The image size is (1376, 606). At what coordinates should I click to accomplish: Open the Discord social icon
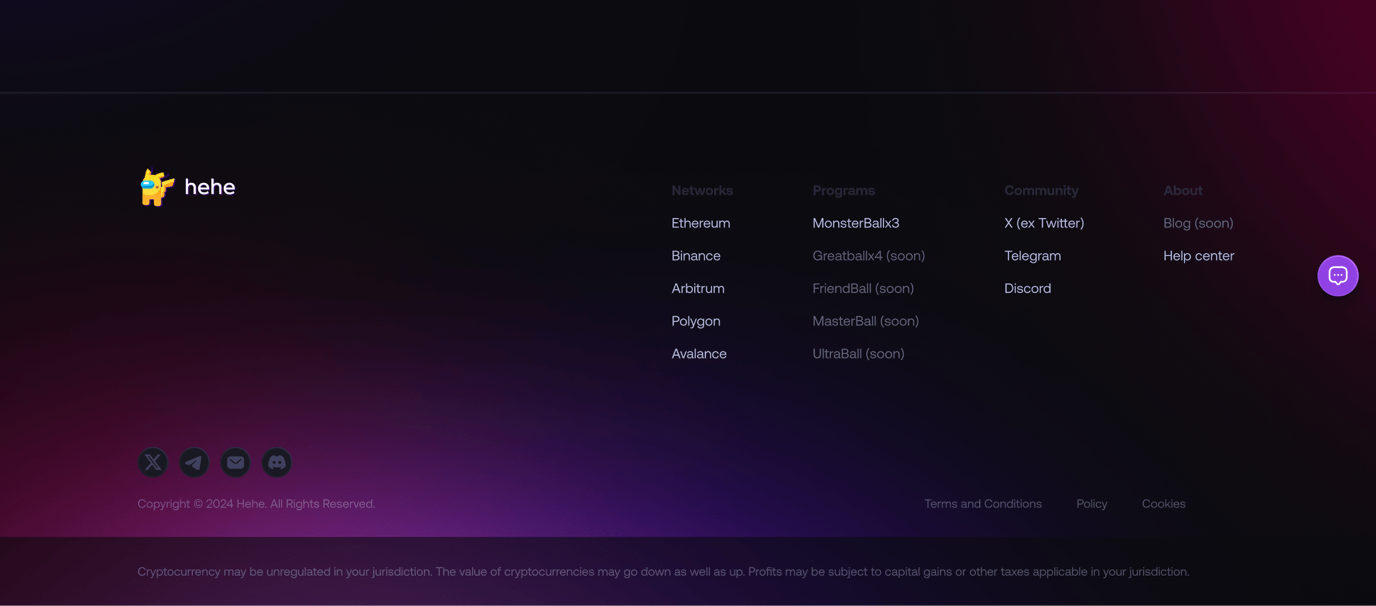(277, 462)
